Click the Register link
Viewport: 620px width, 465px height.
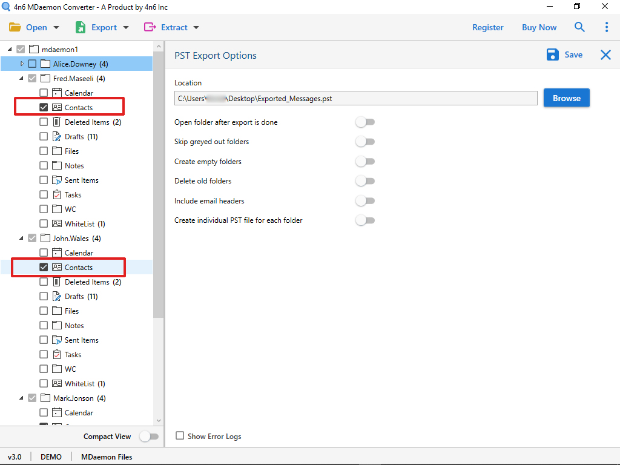(487, 27)
